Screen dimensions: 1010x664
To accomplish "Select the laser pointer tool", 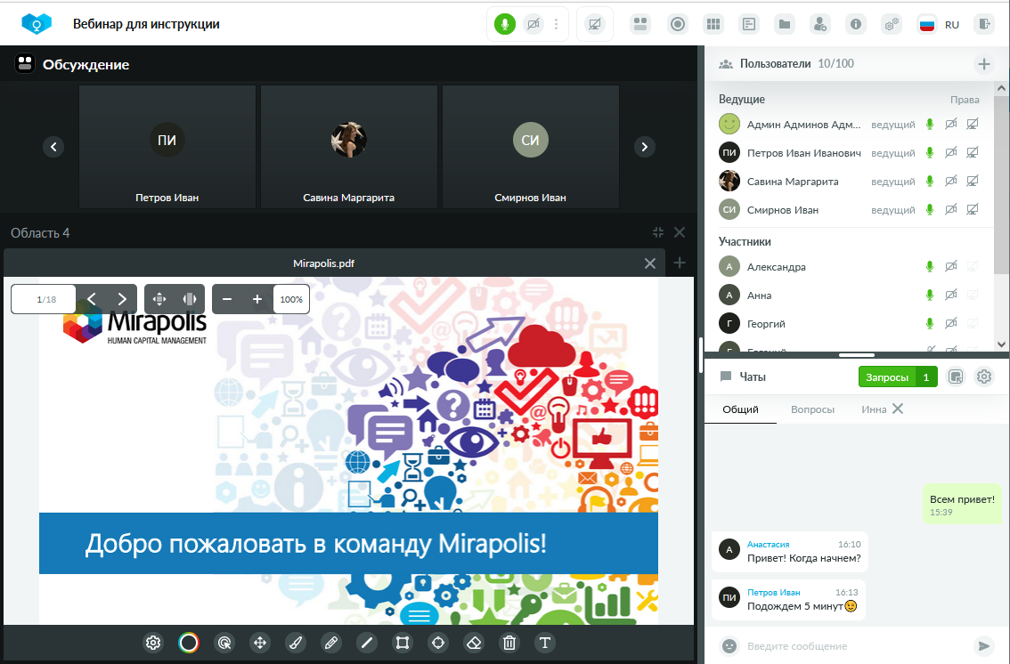I will [224, 643].
